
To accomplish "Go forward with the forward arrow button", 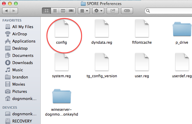I will coord(14,11).
